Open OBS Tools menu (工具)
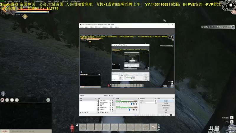This screenshot has width=236, height=133. [x=112, y=27]
